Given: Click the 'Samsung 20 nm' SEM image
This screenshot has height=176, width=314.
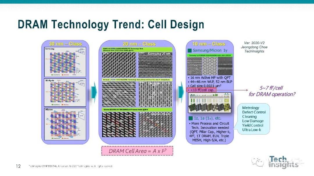Looking at the screenshot, I should 155,65.
